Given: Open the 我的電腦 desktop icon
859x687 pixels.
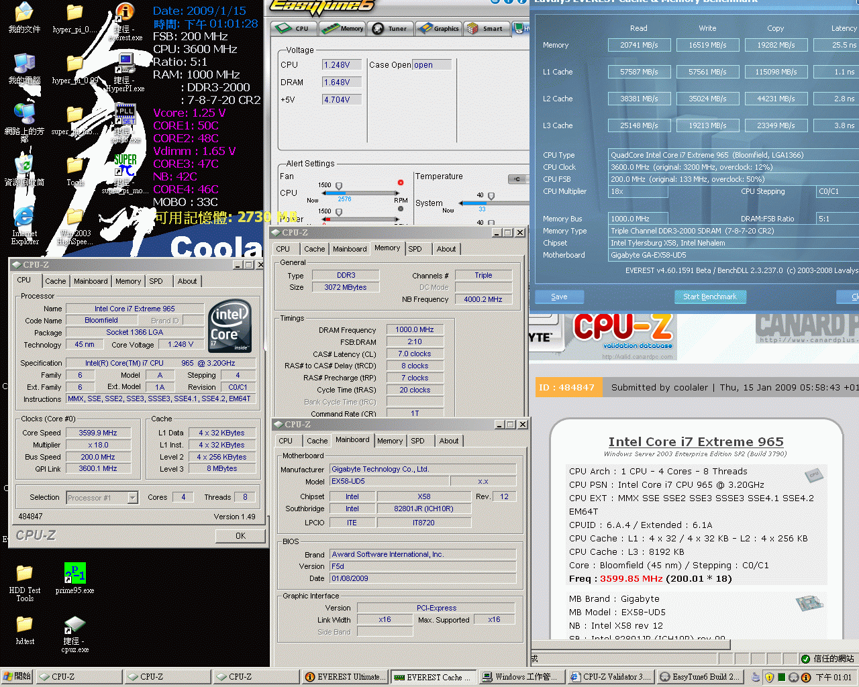Looking at the screenshot, I should tap(24, 68).
